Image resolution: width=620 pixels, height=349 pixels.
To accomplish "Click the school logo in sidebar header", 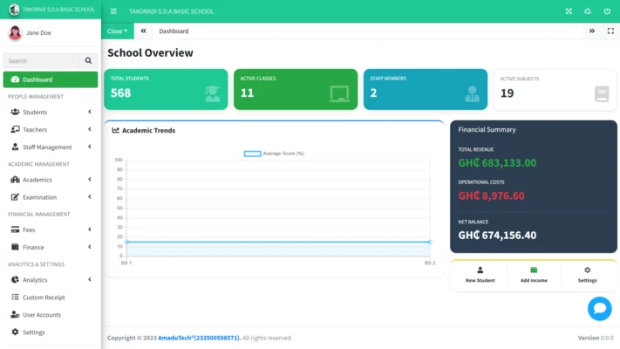I will [x=14, y=10].
